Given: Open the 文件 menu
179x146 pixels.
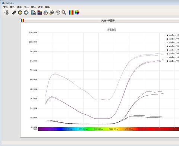Looking at the screenshot, I should (5, 7).
